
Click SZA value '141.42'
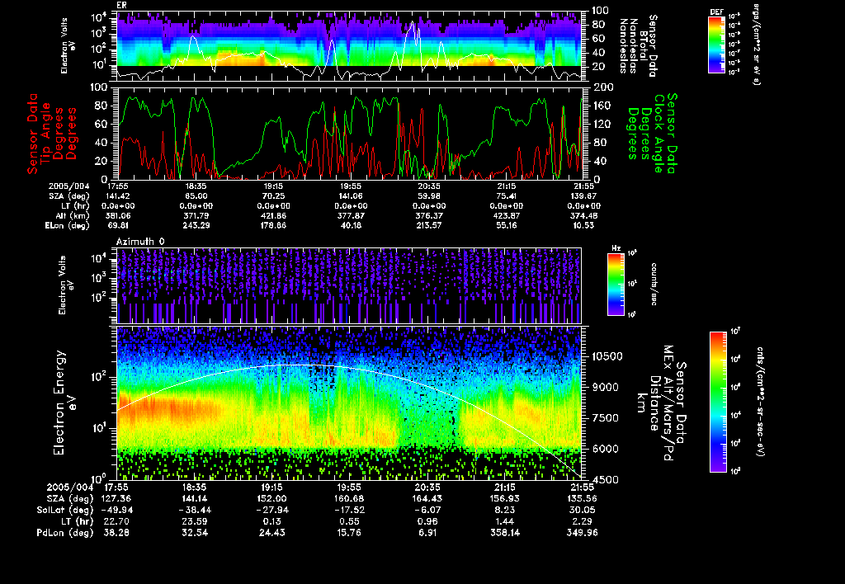click(x=117, y=196)
